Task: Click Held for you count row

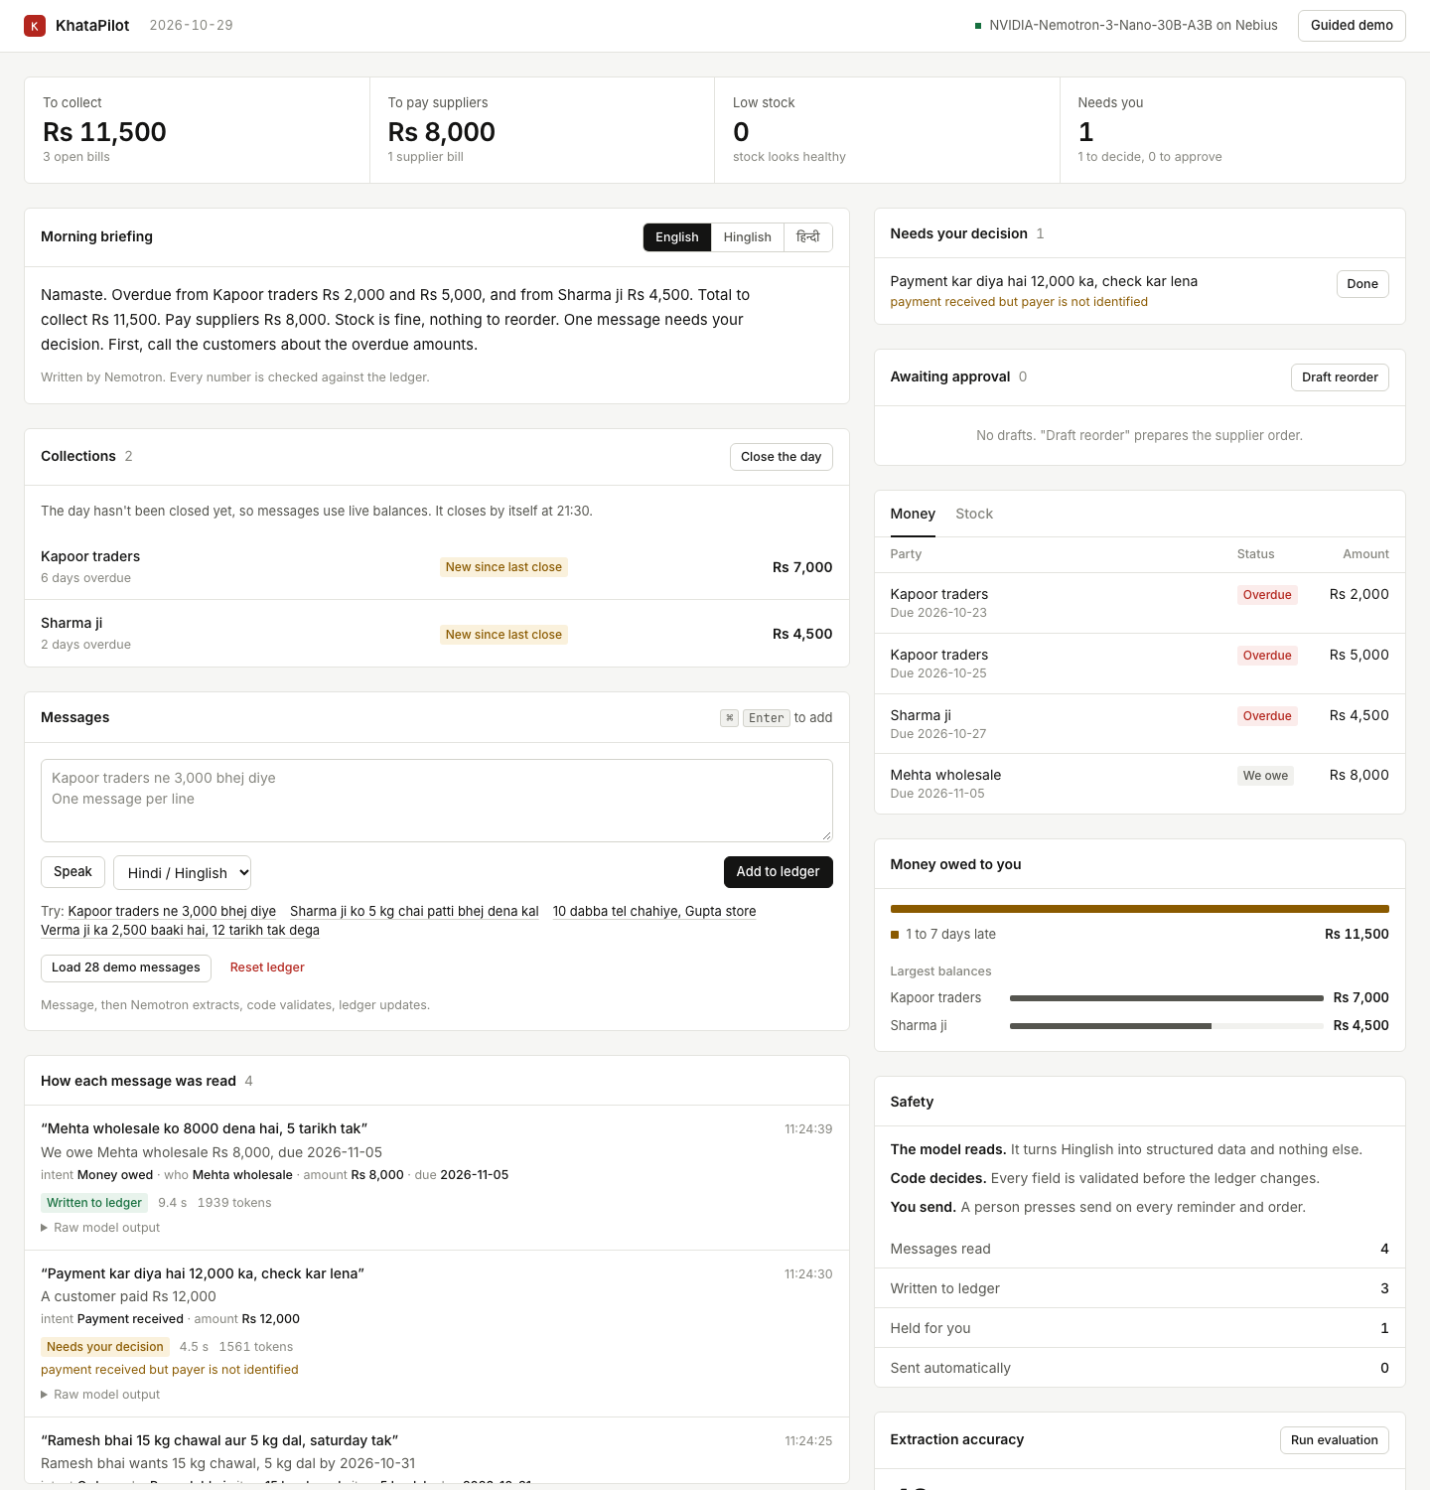Action: tap(1140, 1328)
